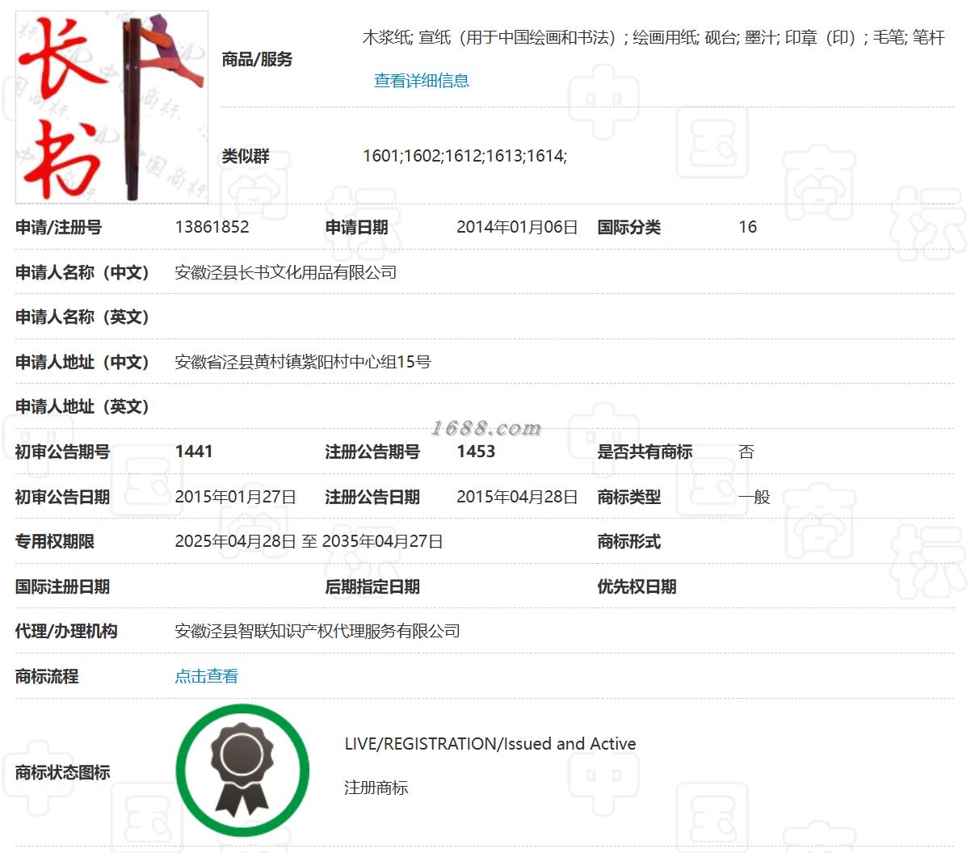
Task: Open the 查看详细信息 link
Action: (422, 81)
